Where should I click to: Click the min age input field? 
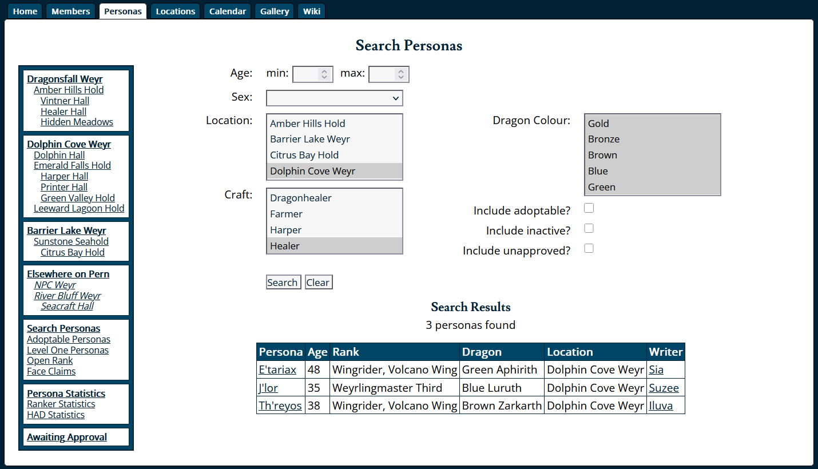point(306,74)
